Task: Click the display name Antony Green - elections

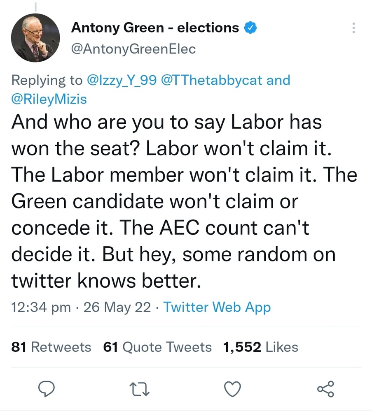Action: pos(155,28)
